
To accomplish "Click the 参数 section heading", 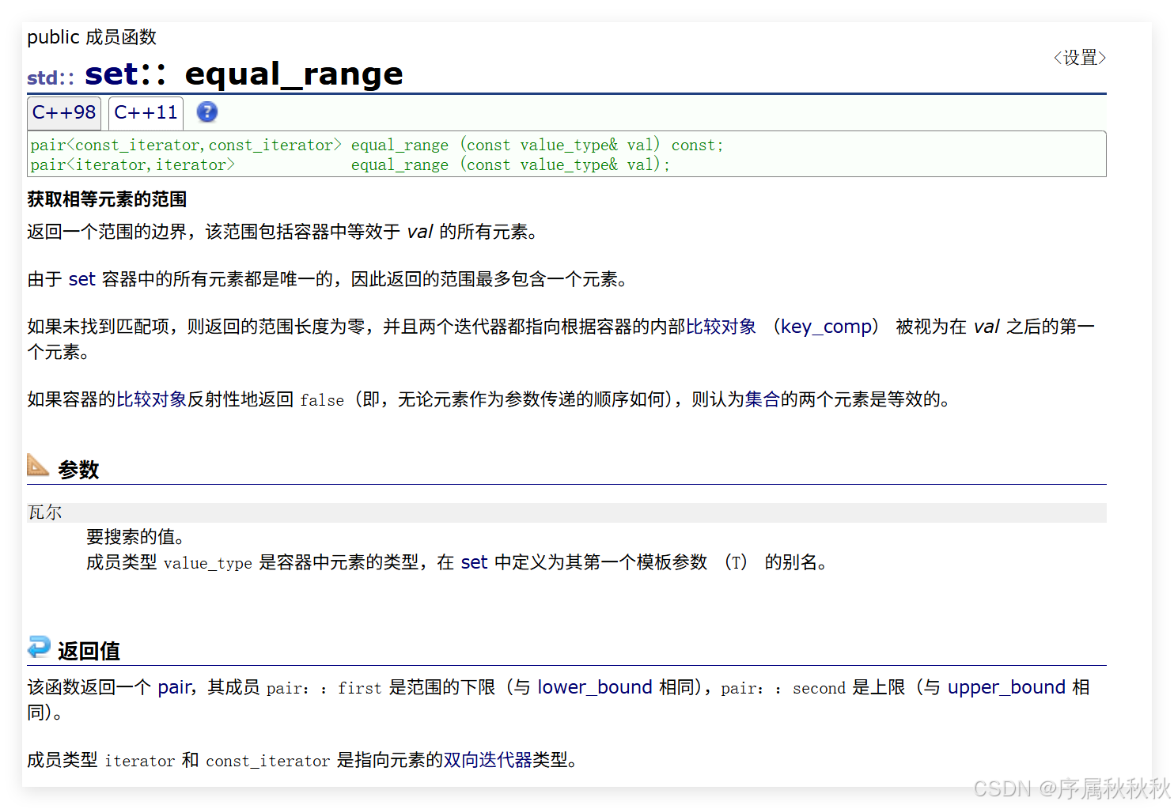I will pos(78,470).
